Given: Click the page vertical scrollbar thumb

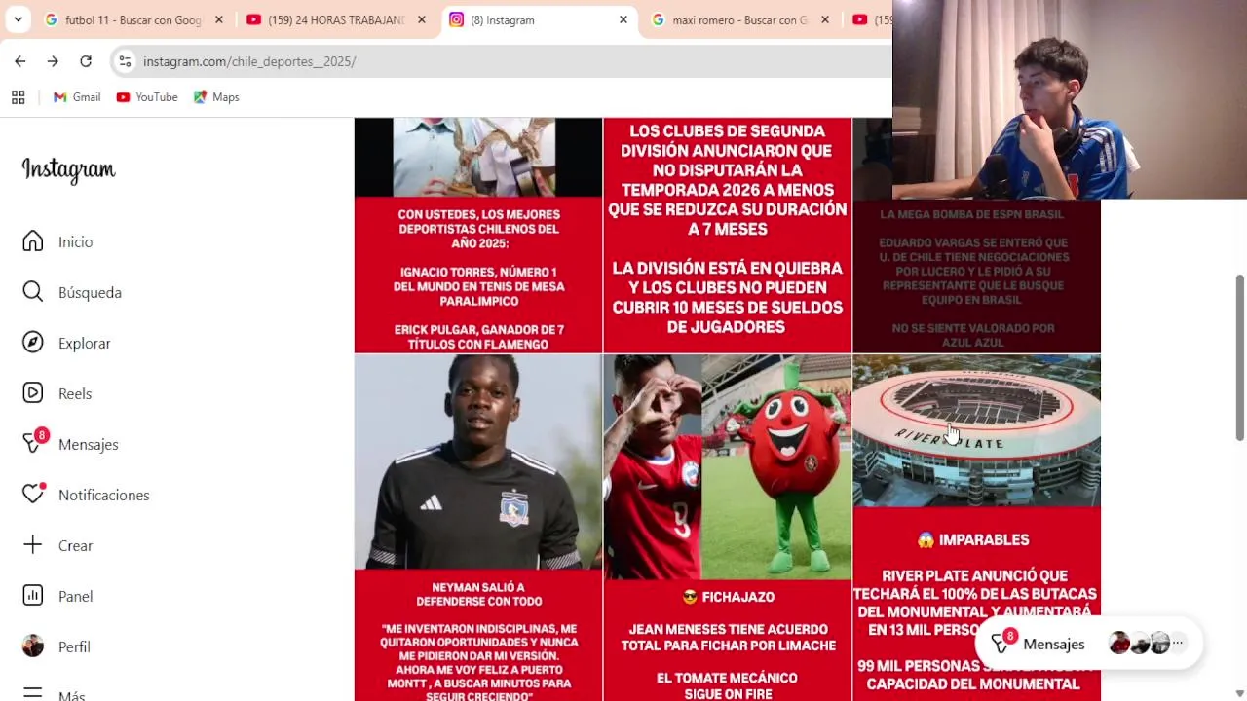Looking at the screenshot, I should (1239, 357).
